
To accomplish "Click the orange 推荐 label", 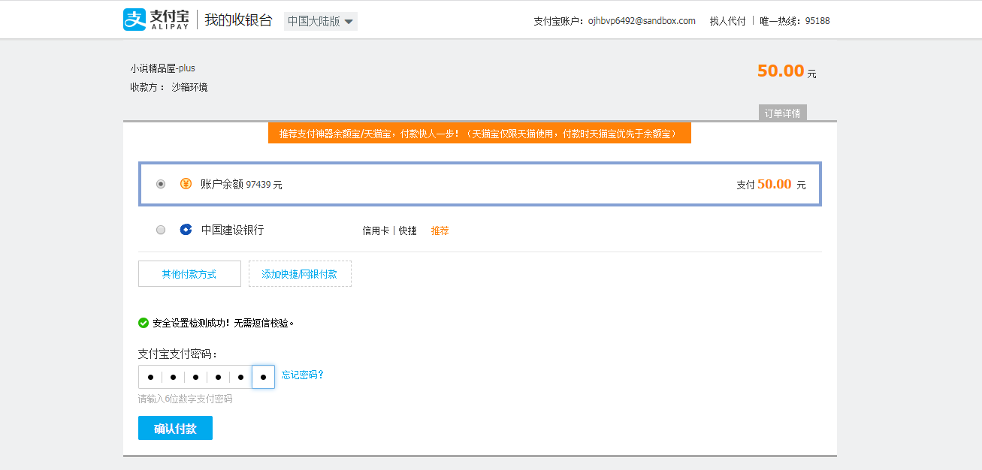I will (440, 230).
